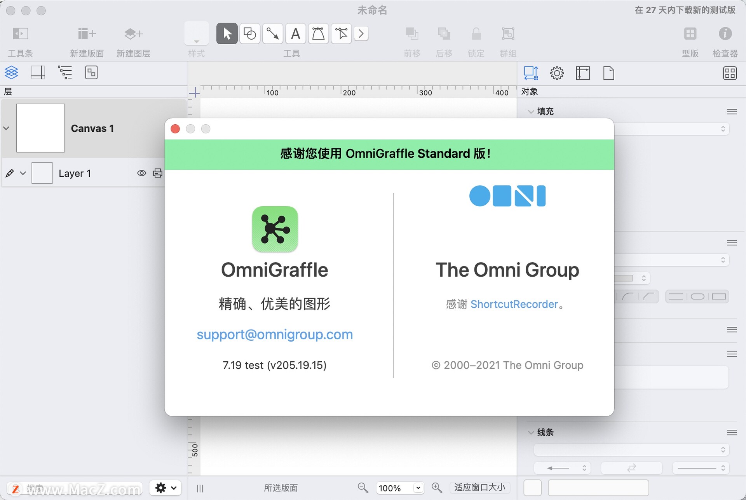This screenshot has width=746, height=500.
Task: Click the OmniGraffle app icon in dialog
Action: (x=275, y=229)
